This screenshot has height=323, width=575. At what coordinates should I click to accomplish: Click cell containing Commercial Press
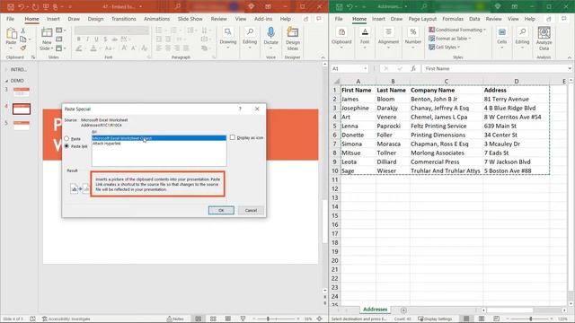447,161
